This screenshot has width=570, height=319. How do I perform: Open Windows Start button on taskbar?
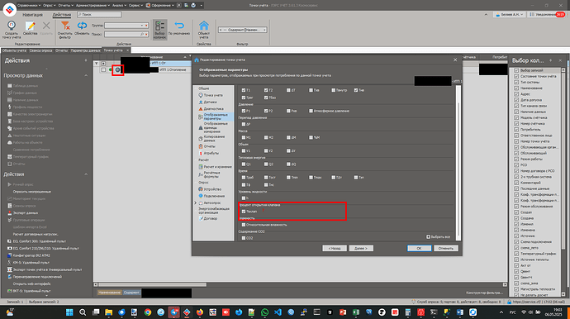point(69,312)
